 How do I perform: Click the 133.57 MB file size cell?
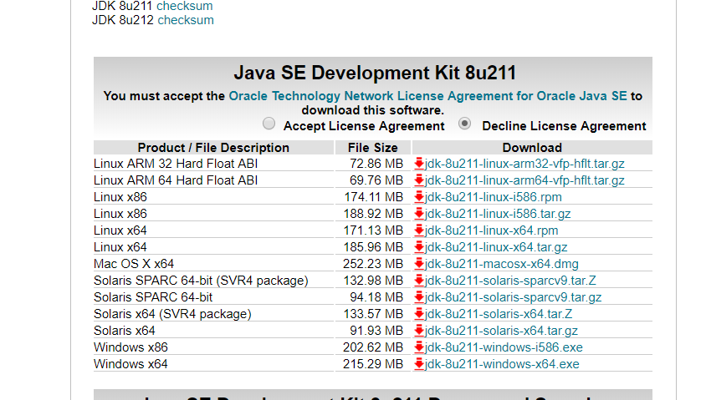[x=374, y=314]
